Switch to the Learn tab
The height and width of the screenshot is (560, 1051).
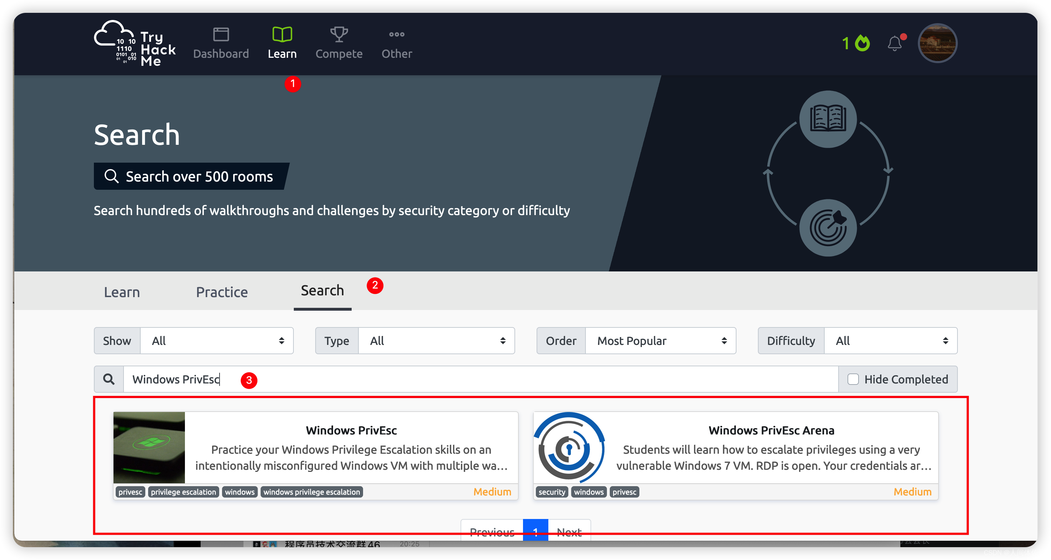pos(122,292)
